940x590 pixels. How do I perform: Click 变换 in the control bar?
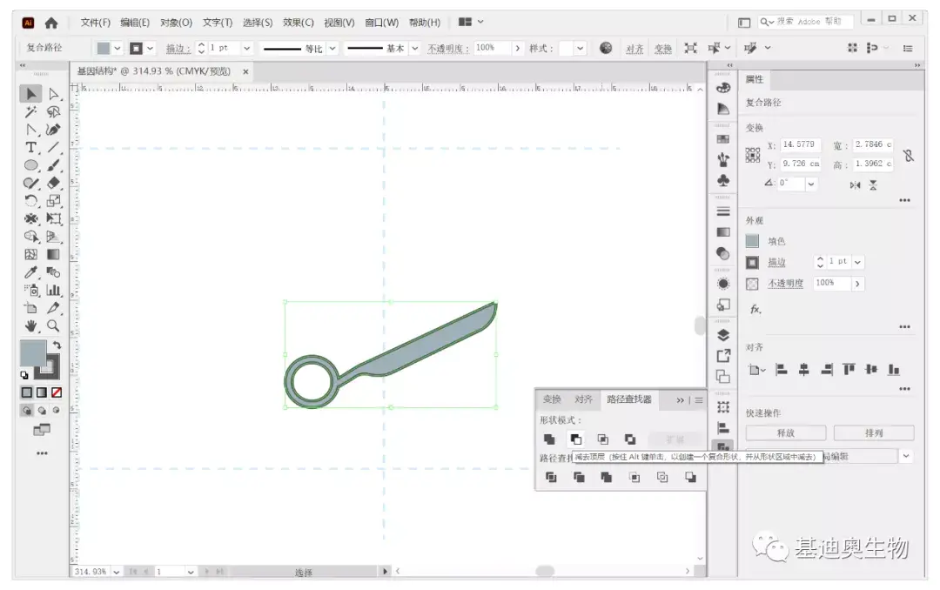(662, 49)
